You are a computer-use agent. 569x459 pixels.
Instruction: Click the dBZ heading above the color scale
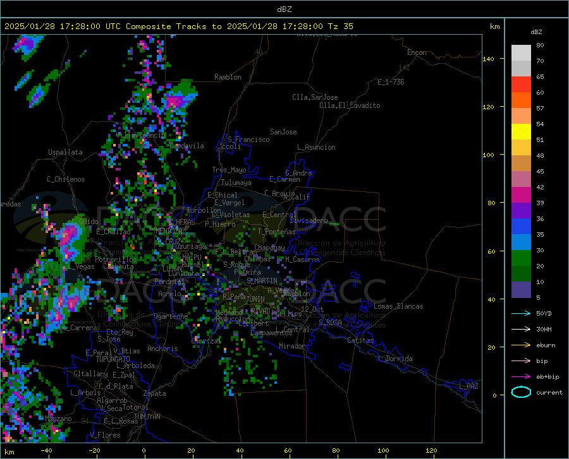pyautogui.click(x=536, y=32)
